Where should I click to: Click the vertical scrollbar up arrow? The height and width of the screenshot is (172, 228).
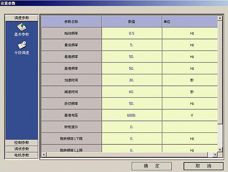[220, 18]
